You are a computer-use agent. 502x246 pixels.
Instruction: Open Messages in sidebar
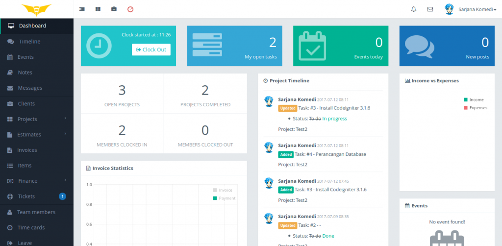click(37, 88)
